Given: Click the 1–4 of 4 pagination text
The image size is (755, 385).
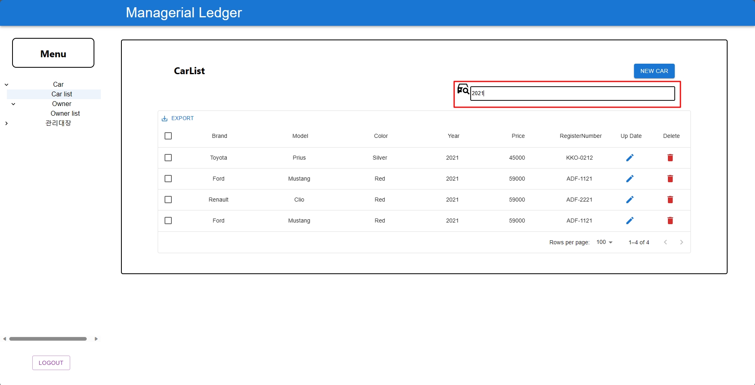Looking at the screenshot, I should [639, 243].
